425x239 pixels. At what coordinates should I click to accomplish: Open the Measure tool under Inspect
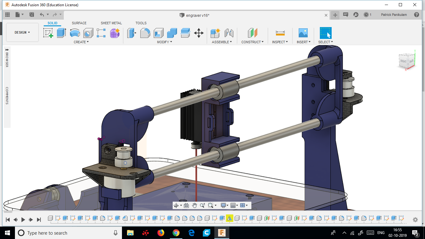tap(280, 33)
